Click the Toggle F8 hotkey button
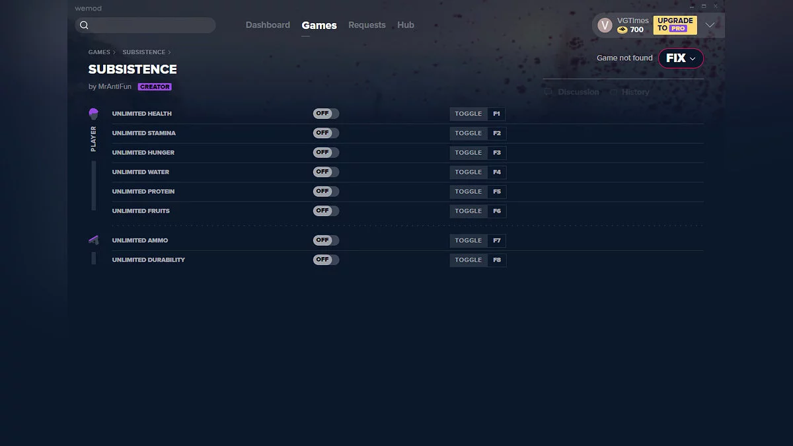The width and height of the screenshot is (793, 446). coord(478,260)
